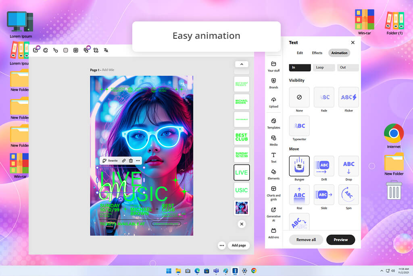Viewport: 413px width, 276px height.
Task: Switch animation mode to Out
Action: pyautogui.click(x=348, y=67)
